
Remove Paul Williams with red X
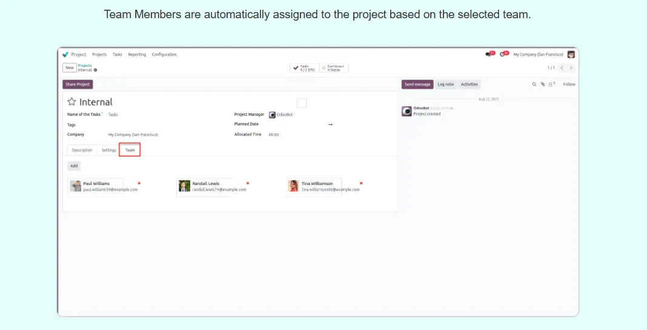click(139, 183)
